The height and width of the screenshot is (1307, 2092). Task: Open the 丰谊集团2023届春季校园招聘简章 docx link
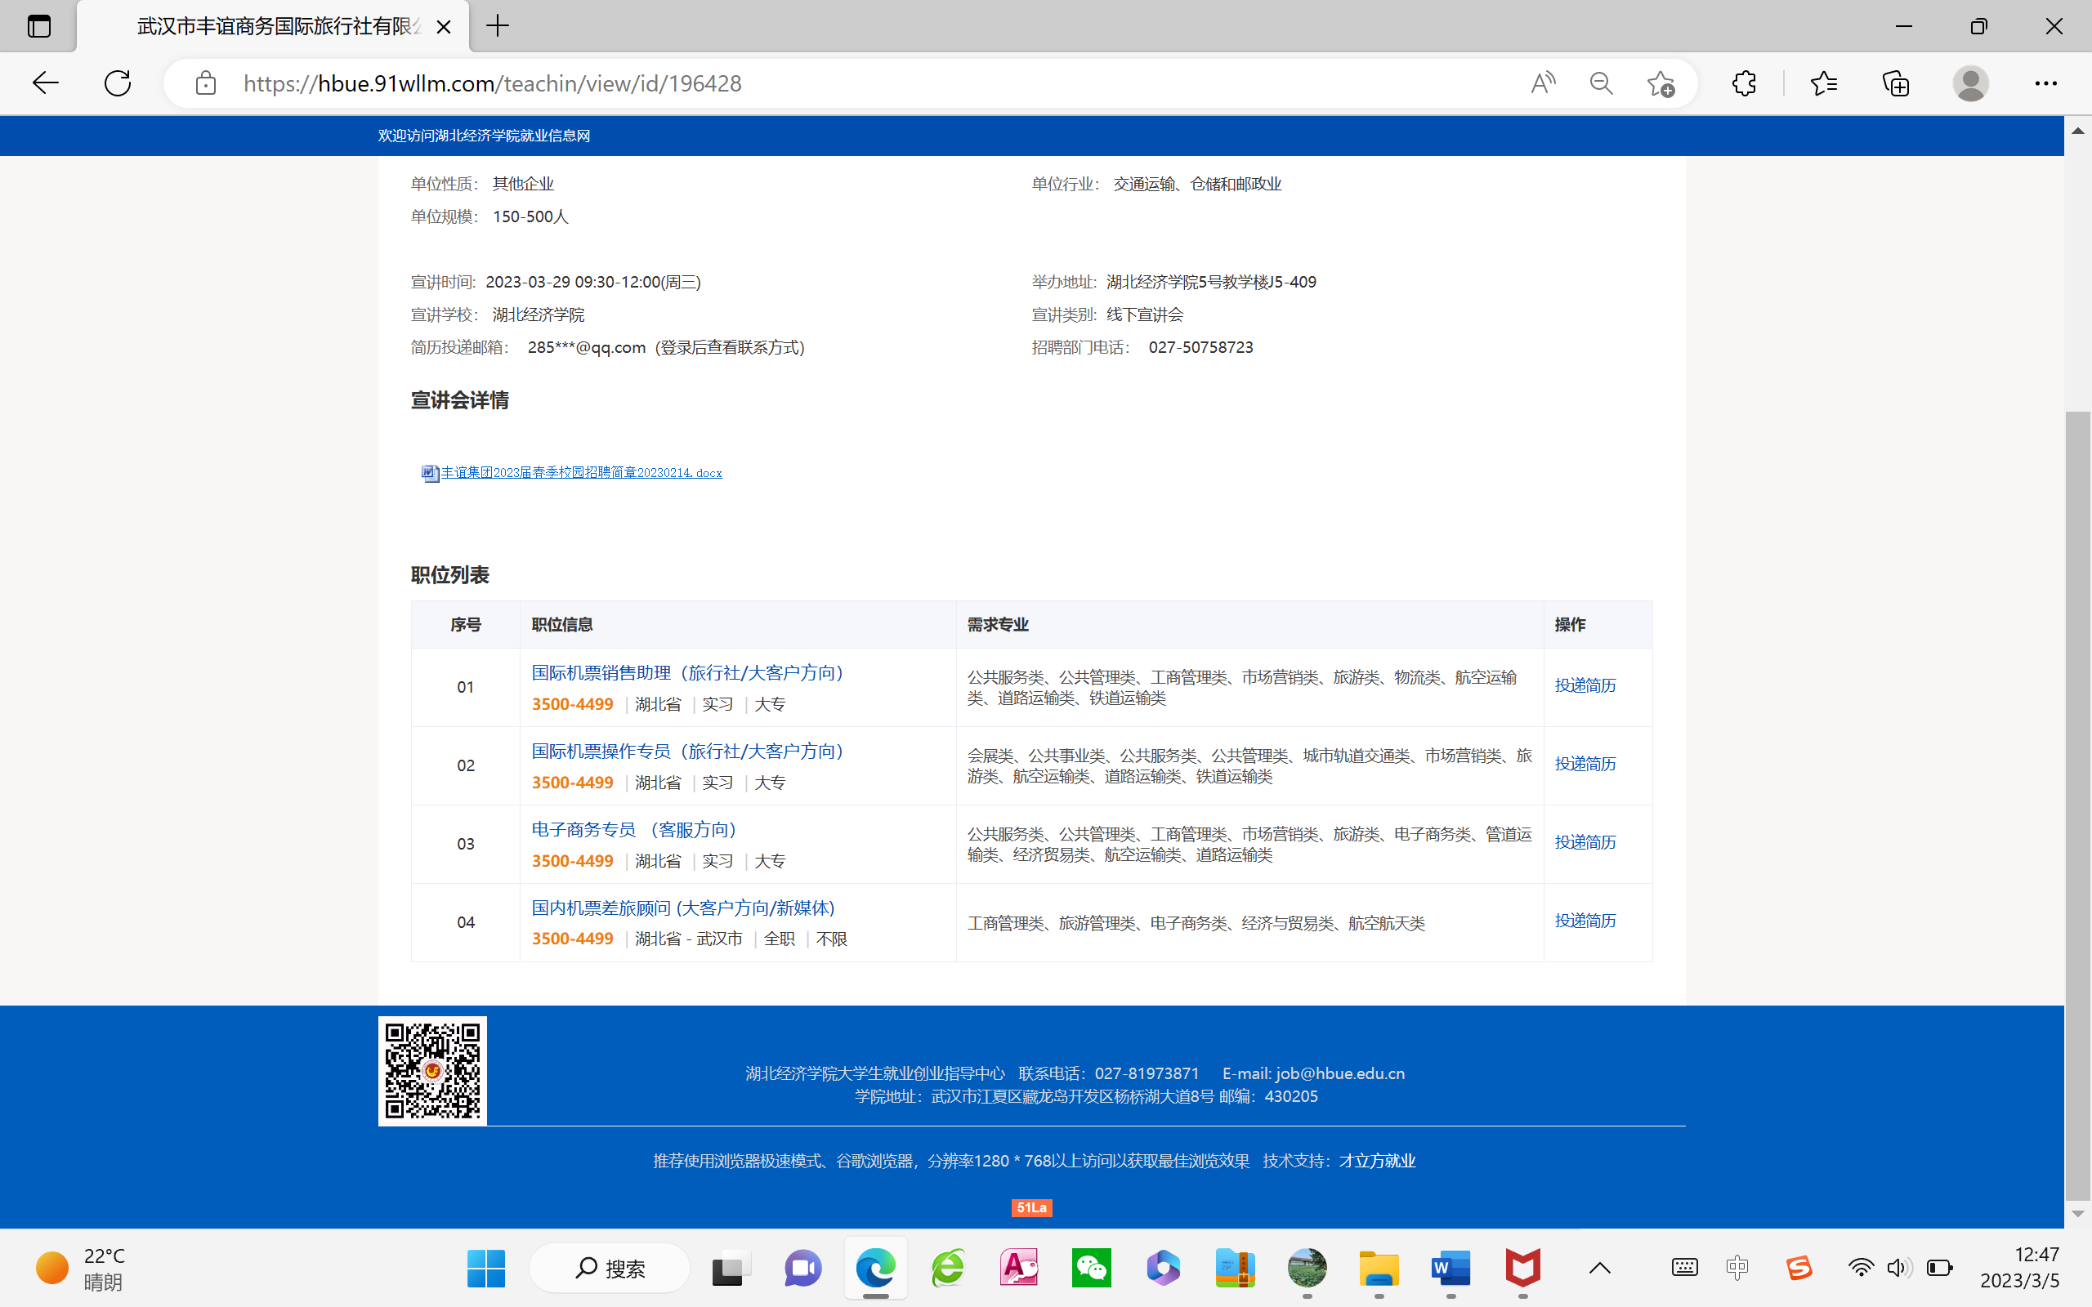click(581, 473)
